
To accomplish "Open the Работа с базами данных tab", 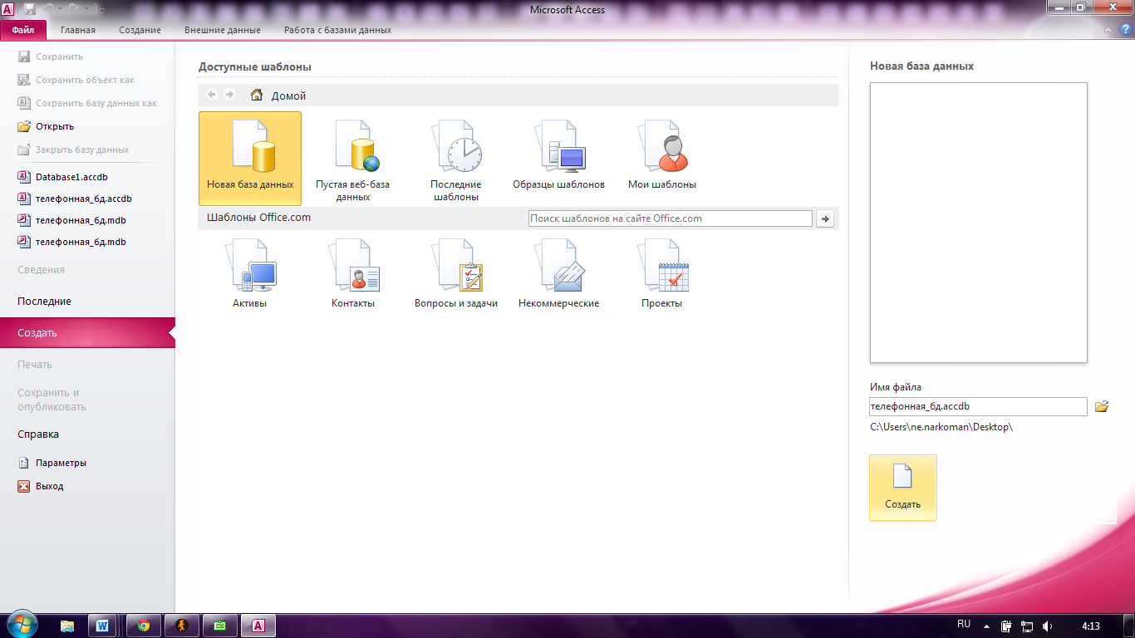I will tap(337, 30).
